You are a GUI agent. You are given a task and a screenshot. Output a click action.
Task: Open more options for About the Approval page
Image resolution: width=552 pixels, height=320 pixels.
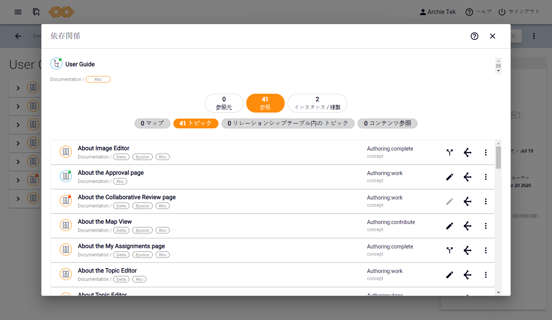pos(486,177)
